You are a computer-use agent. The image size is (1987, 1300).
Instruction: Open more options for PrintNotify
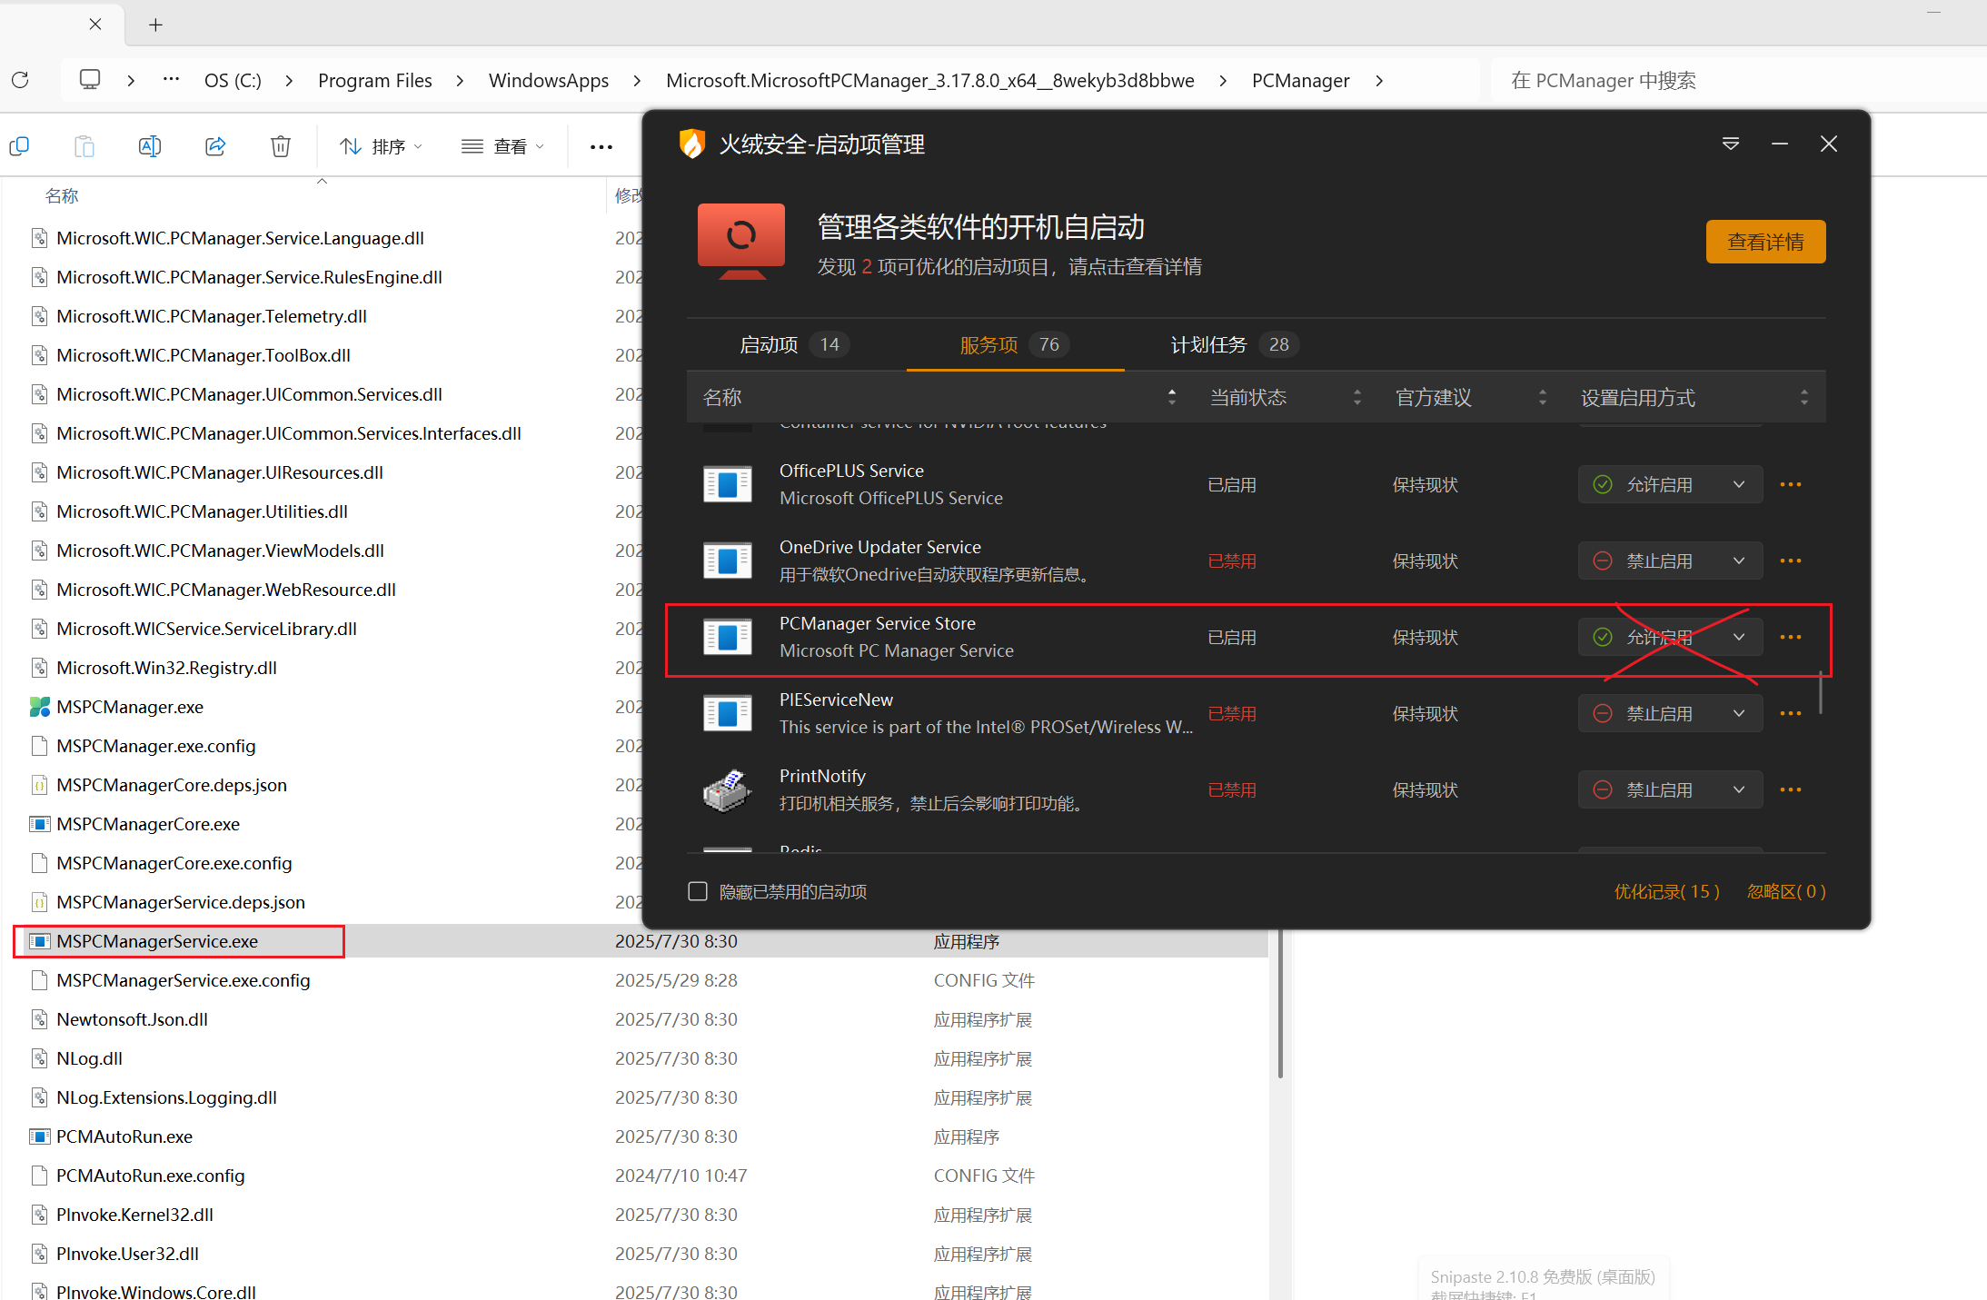pos(1791,789)
